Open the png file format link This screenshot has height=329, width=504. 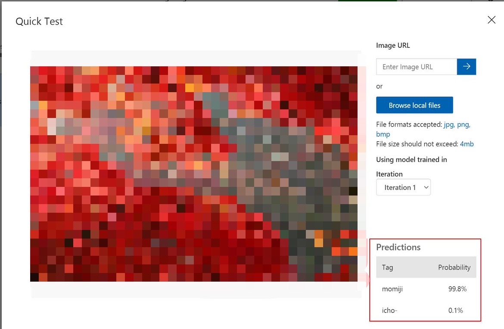point(462,124)
